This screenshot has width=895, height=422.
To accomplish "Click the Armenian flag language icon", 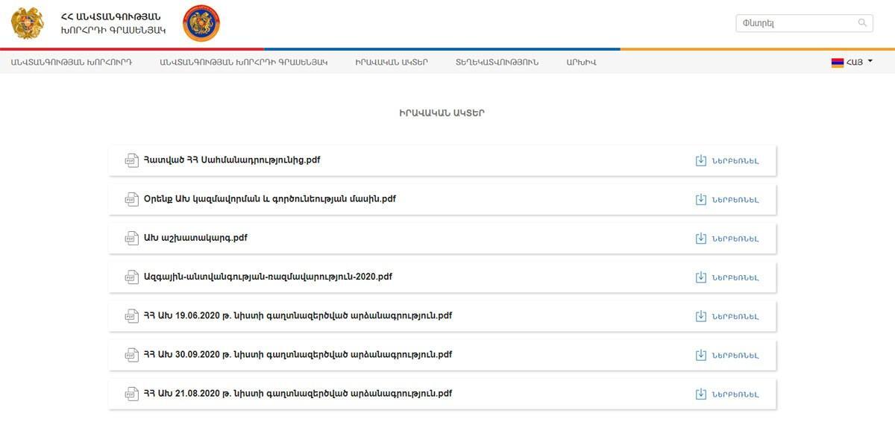I will click(x=838, y=63).
